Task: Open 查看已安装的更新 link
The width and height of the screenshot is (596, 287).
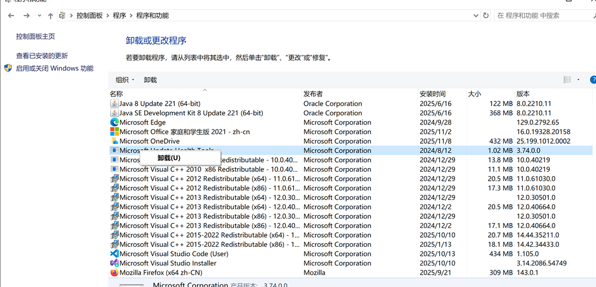Action: [42, 56]
